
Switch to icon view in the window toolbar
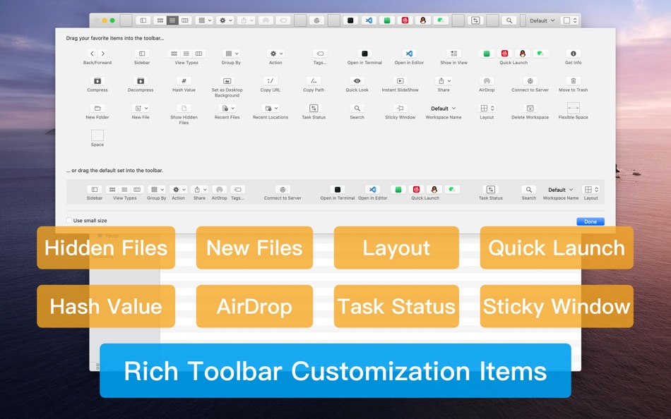pos(160,20)
